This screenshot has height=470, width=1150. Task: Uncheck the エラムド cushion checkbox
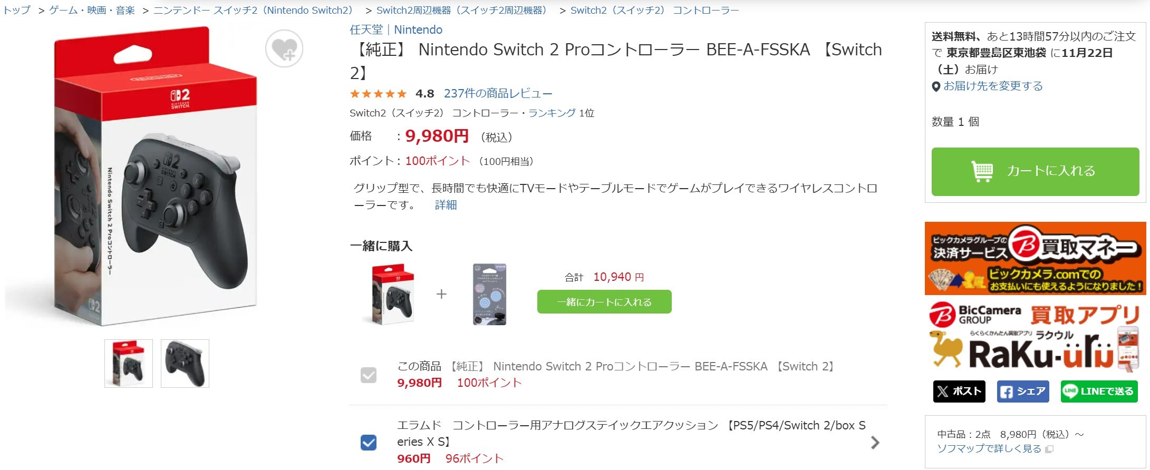click(x=369, y=442)
